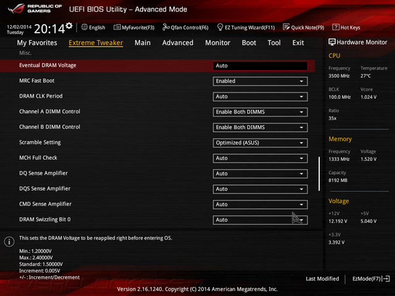395x296 pixels.
Task: Click the +3.3V reading 3.392 V
Action: pyautogui.click(x=336, y=242)
